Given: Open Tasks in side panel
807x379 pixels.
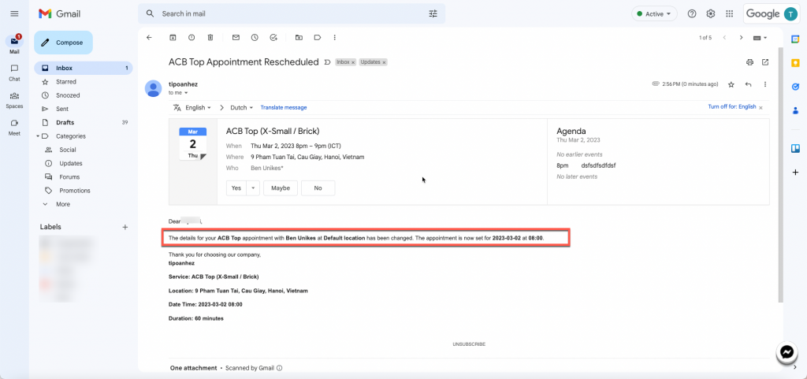Looking at the screenshot, I should pos(795,87).
